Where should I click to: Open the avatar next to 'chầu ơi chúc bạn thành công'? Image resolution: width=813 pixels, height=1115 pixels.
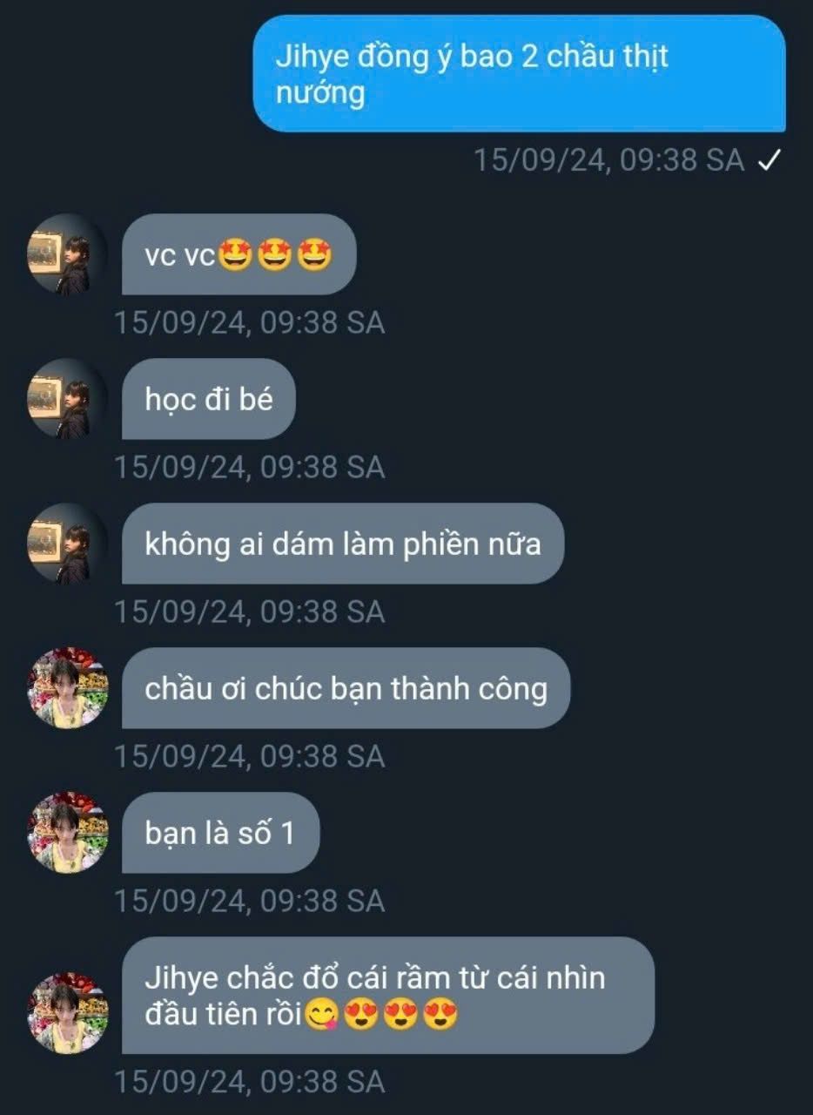68,688
